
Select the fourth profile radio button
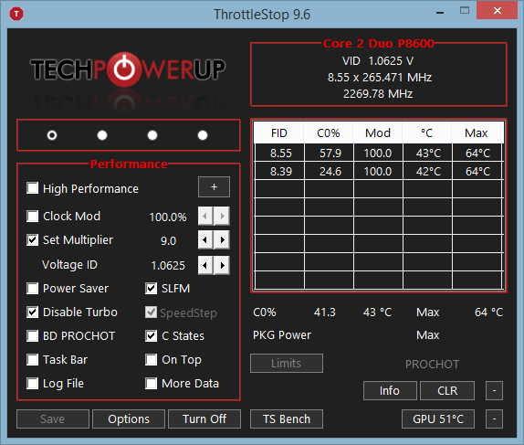pos(203,135)
